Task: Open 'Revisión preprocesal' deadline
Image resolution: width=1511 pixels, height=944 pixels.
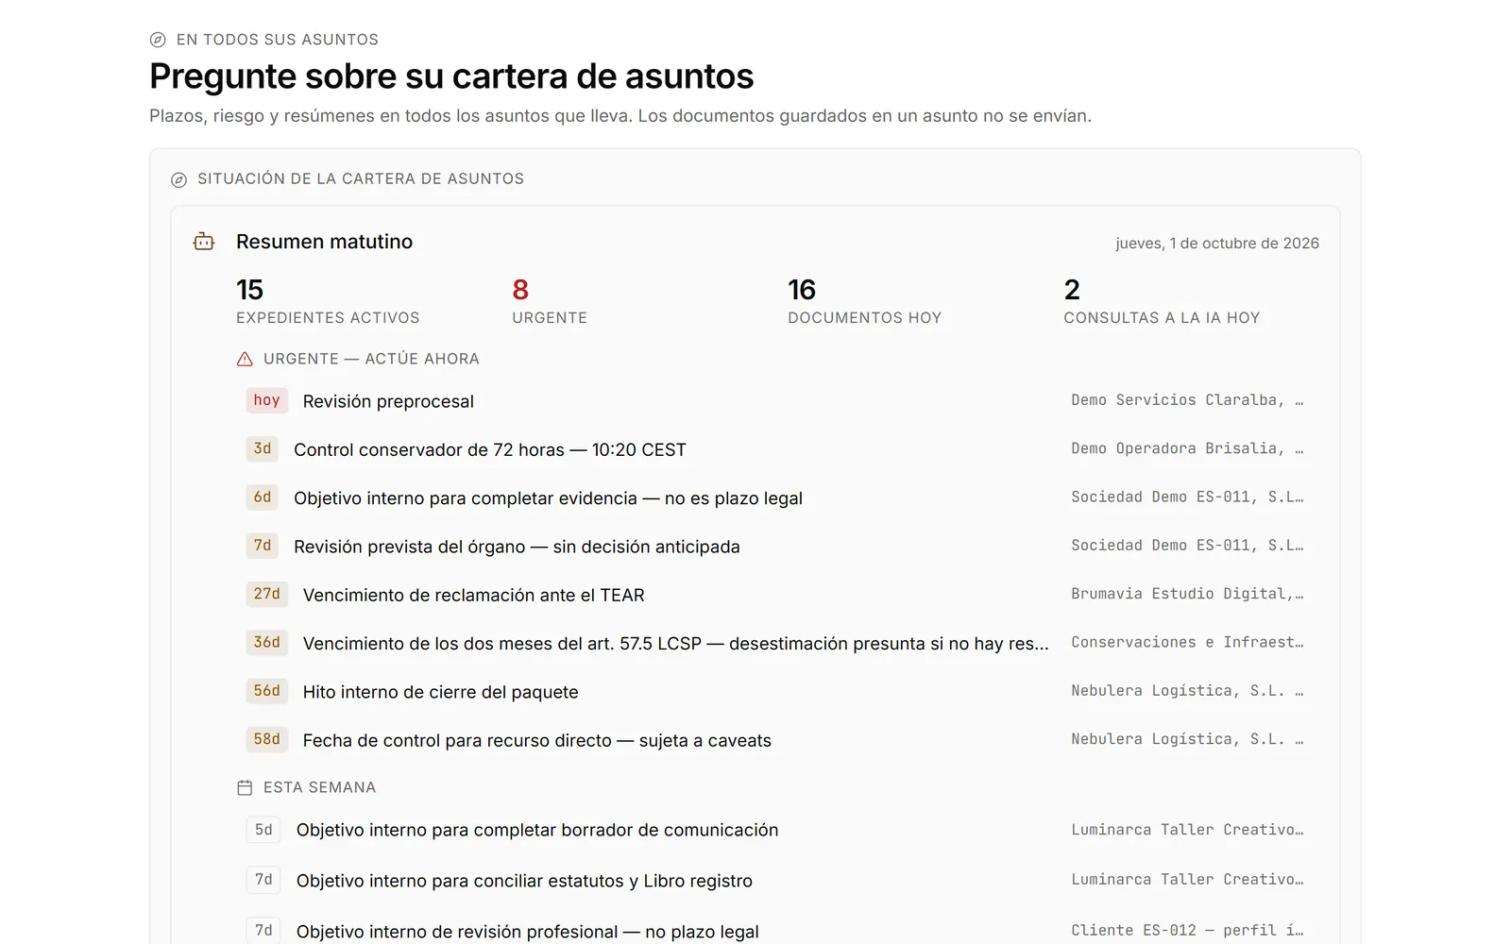Action: [x=388, y=401]
